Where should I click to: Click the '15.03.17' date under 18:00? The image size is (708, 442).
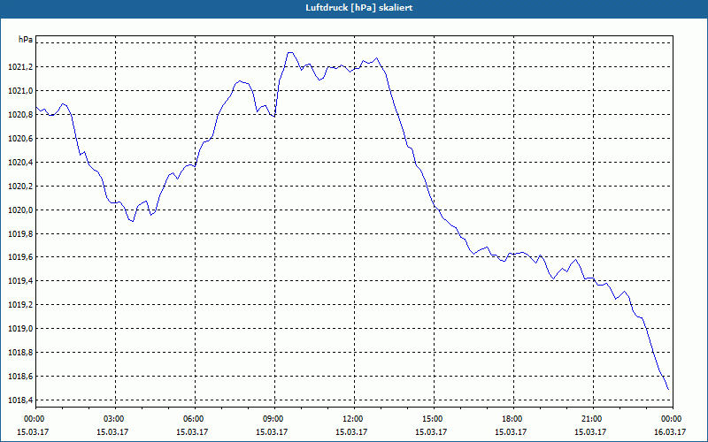click(x=511, y=432)
